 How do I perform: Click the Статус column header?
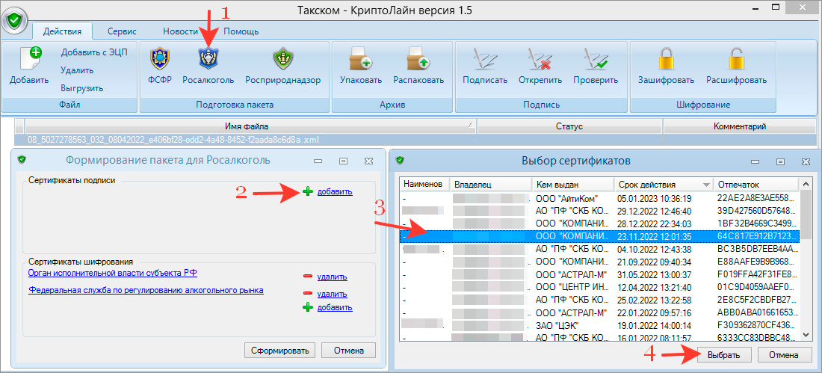coord(570,126)
